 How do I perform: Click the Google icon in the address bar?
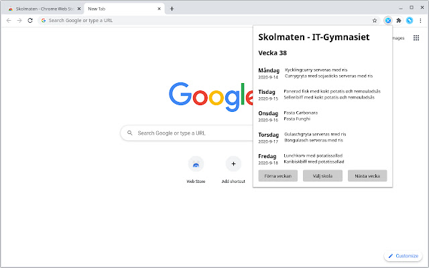(x=44, y=21)
